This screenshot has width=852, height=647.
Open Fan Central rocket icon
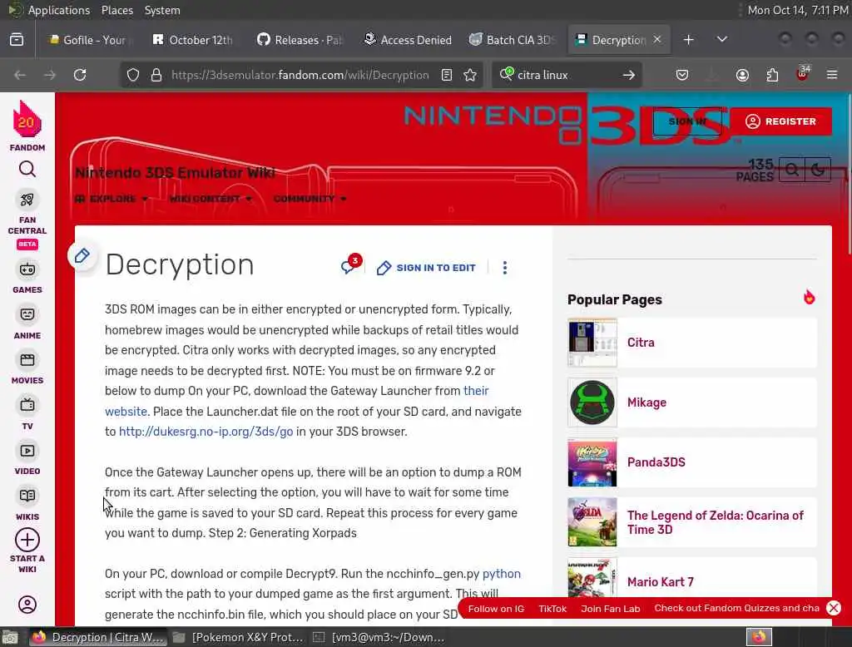point(27,200)
